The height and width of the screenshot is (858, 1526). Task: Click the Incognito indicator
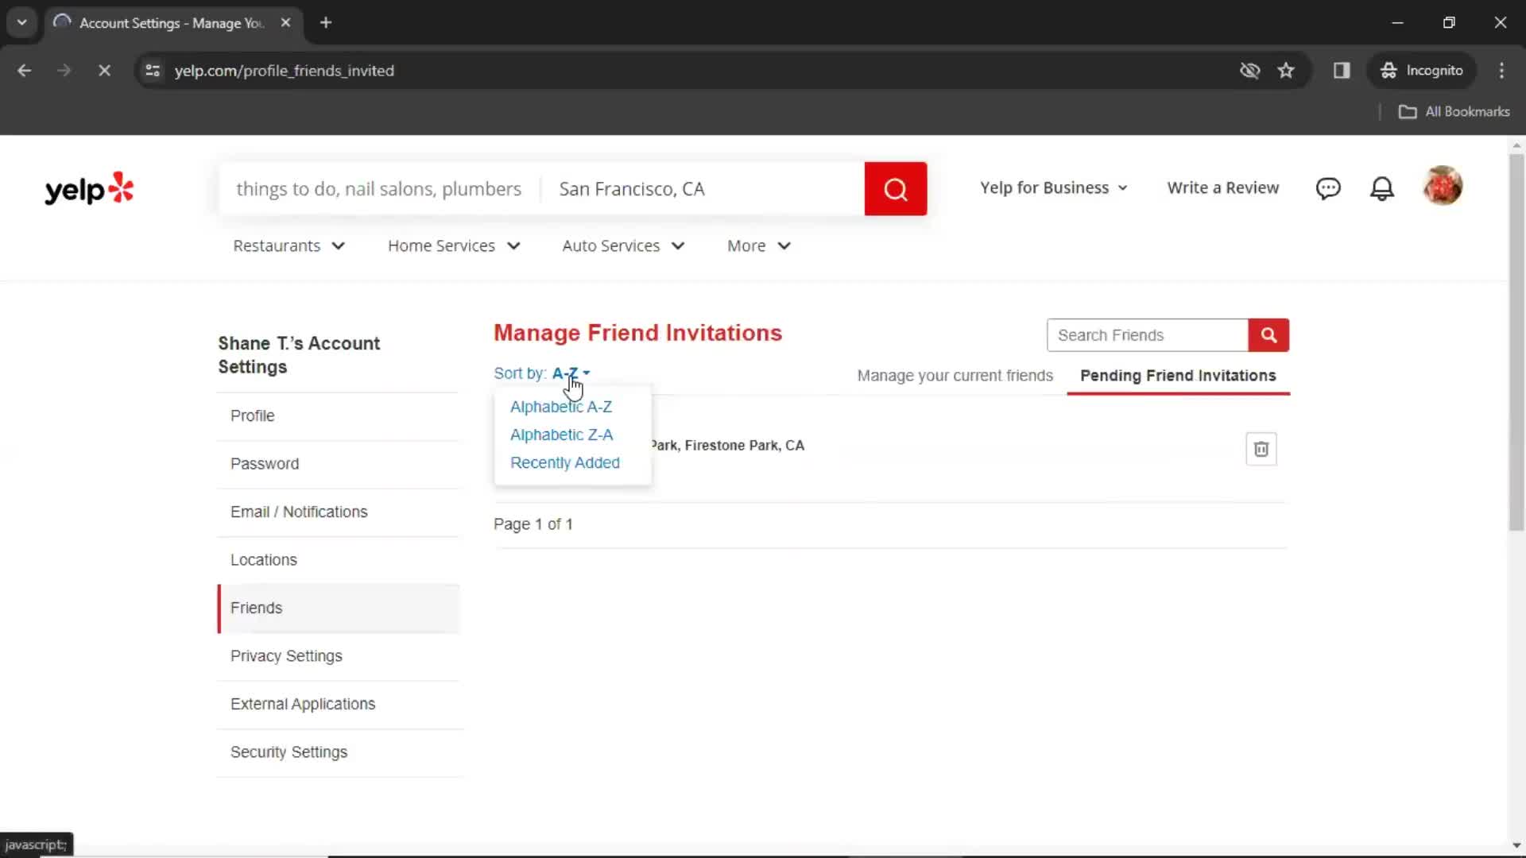[x=1422, y=70]
